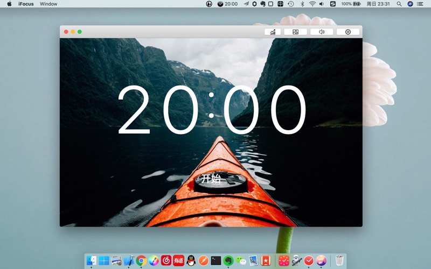Click the paper plane menu bar icon

[246, 4]
